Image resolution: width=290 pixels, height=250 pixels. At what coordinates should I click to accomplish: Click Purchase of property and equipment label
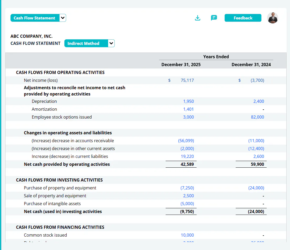(x=60, y=188)
